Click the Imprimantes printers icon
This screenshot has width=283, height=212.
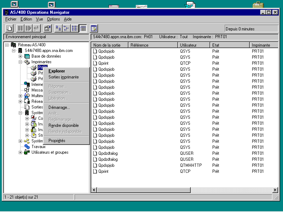[27, 62]
